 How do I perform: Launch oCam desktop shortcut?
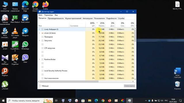click(x=5, y=45)
